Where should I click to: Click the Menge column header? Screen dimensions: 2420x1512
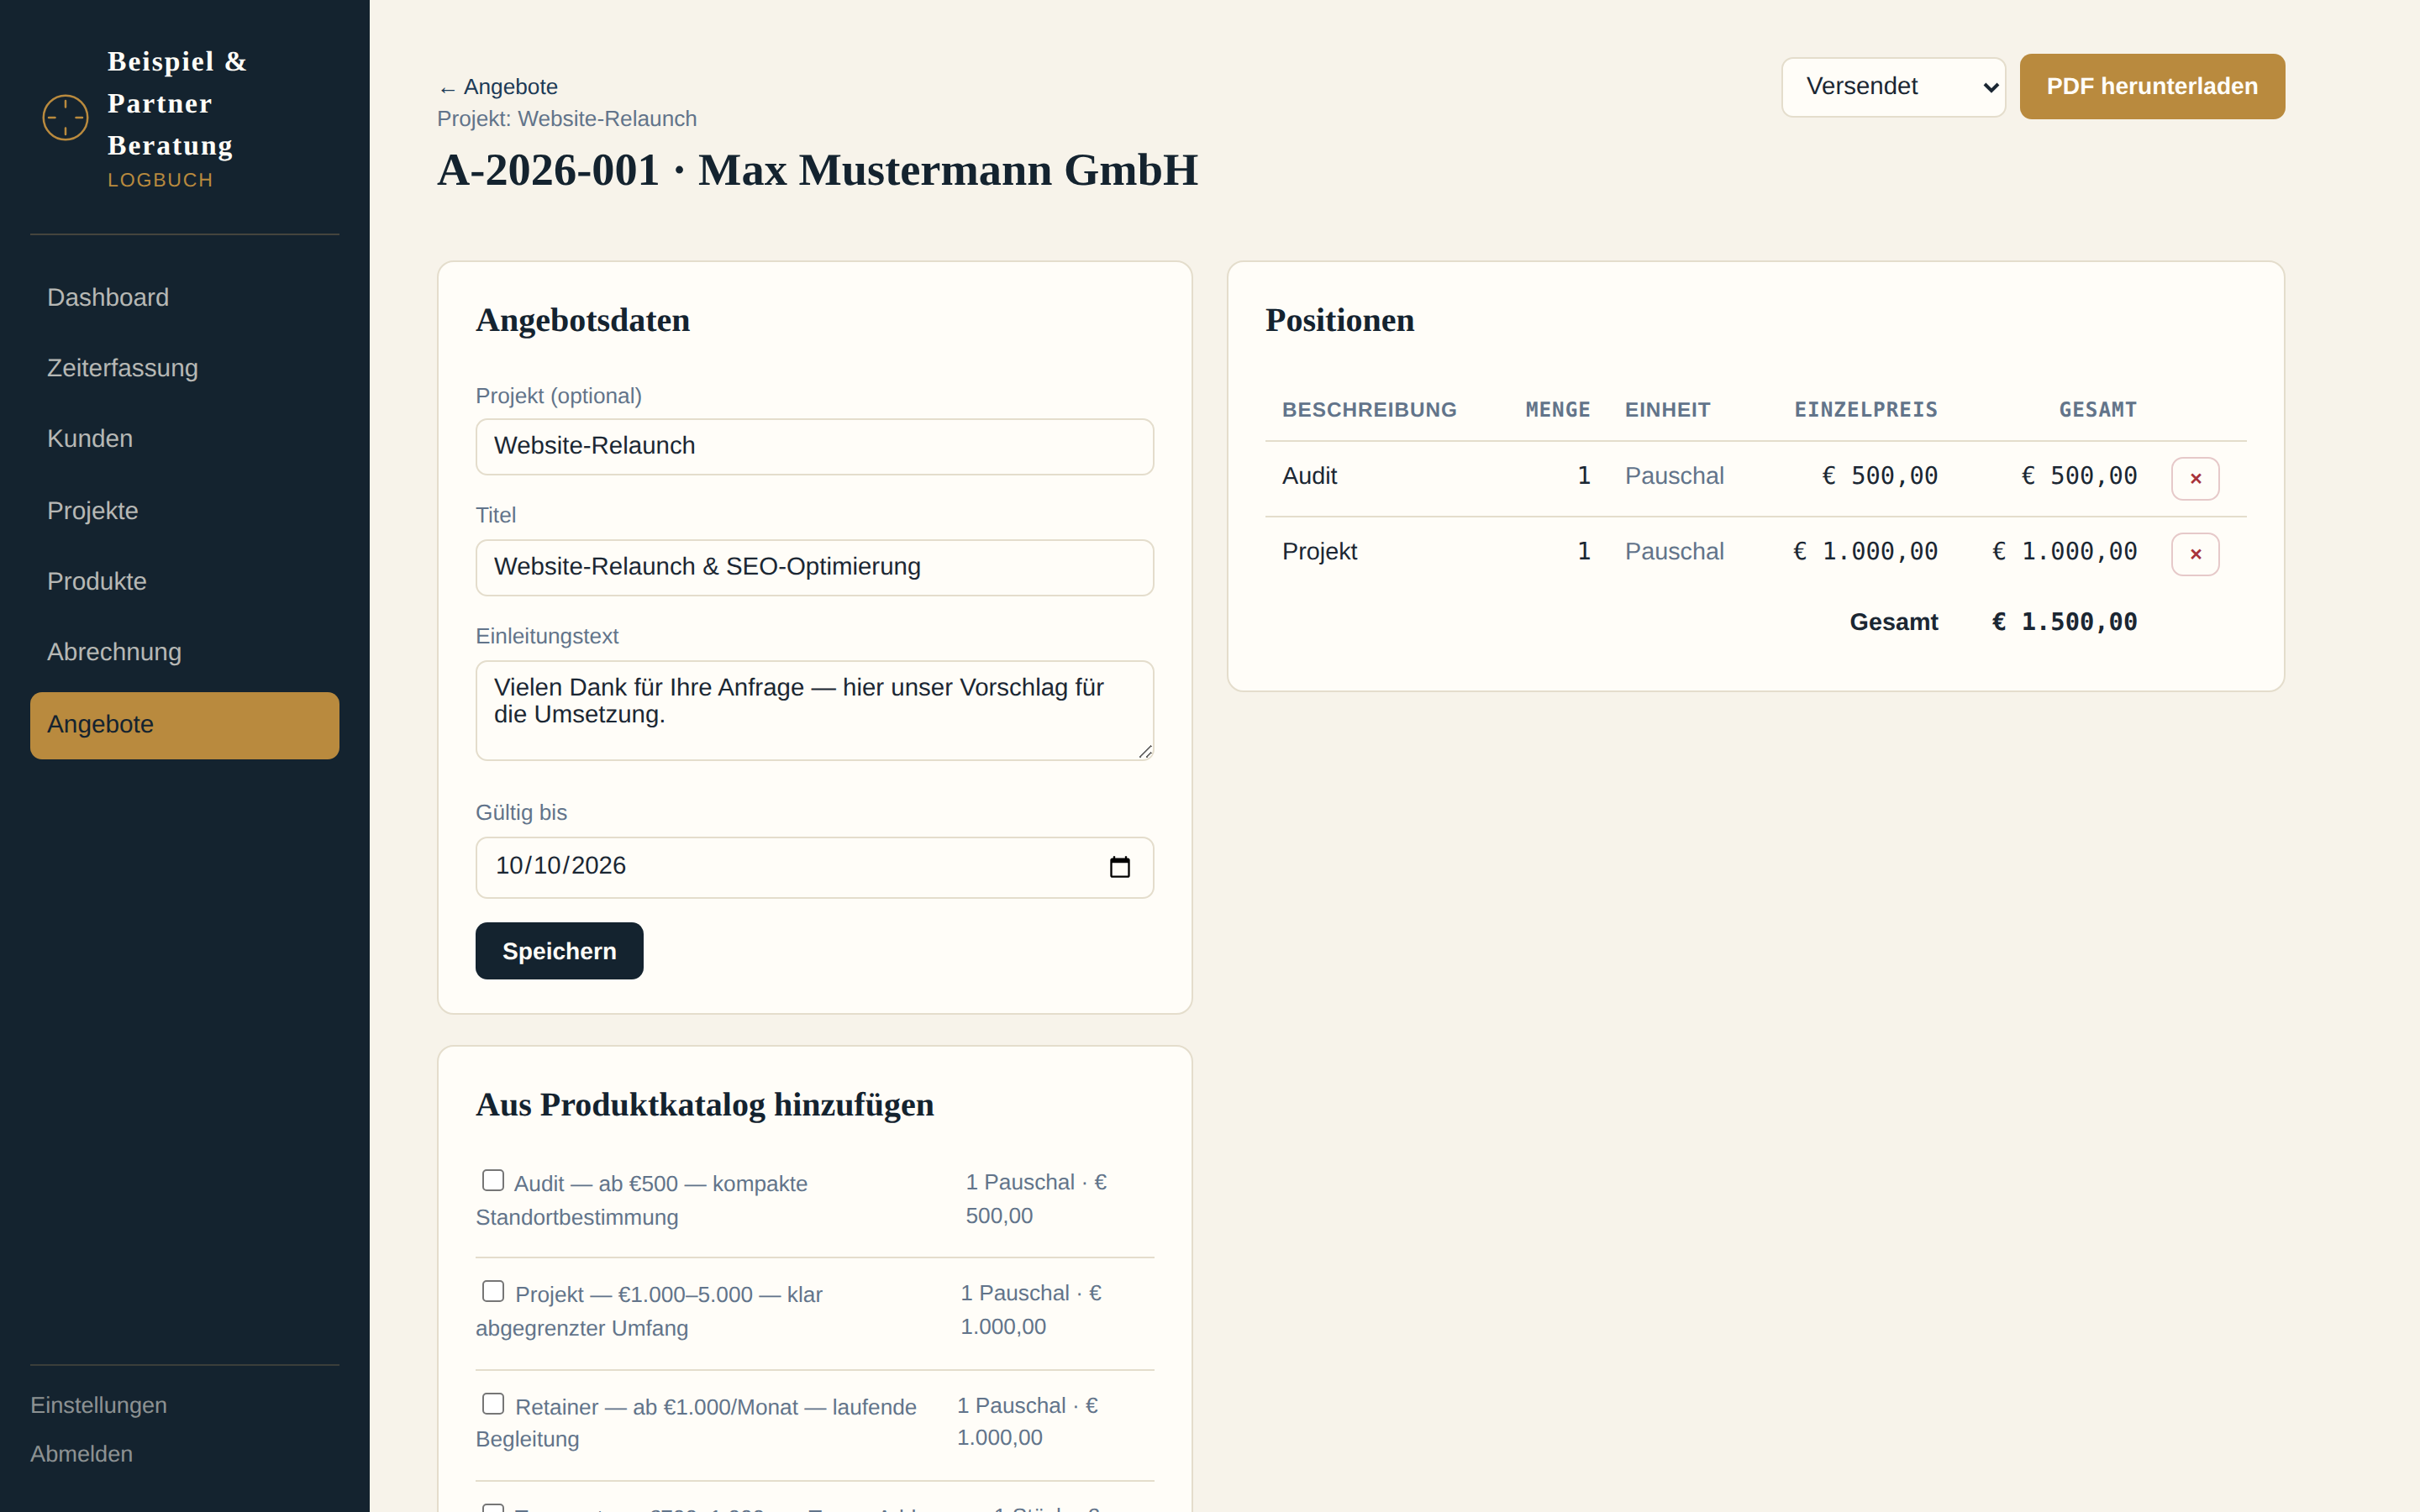pos(1557,410)
